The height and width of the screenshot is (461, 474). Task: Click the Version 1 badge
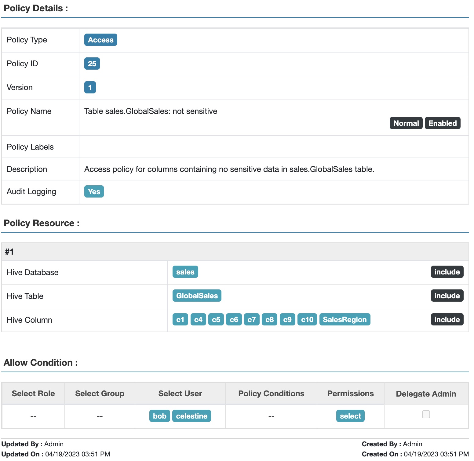tap(90, 88)
